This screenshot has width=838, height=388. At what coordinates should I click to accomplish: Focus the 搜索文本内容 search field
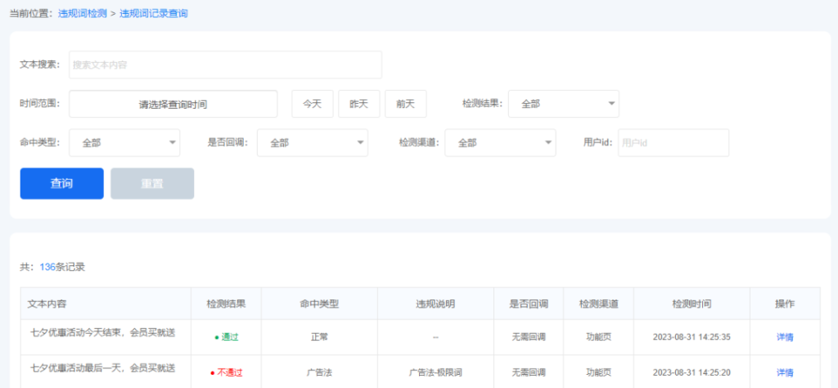point(225,65)
